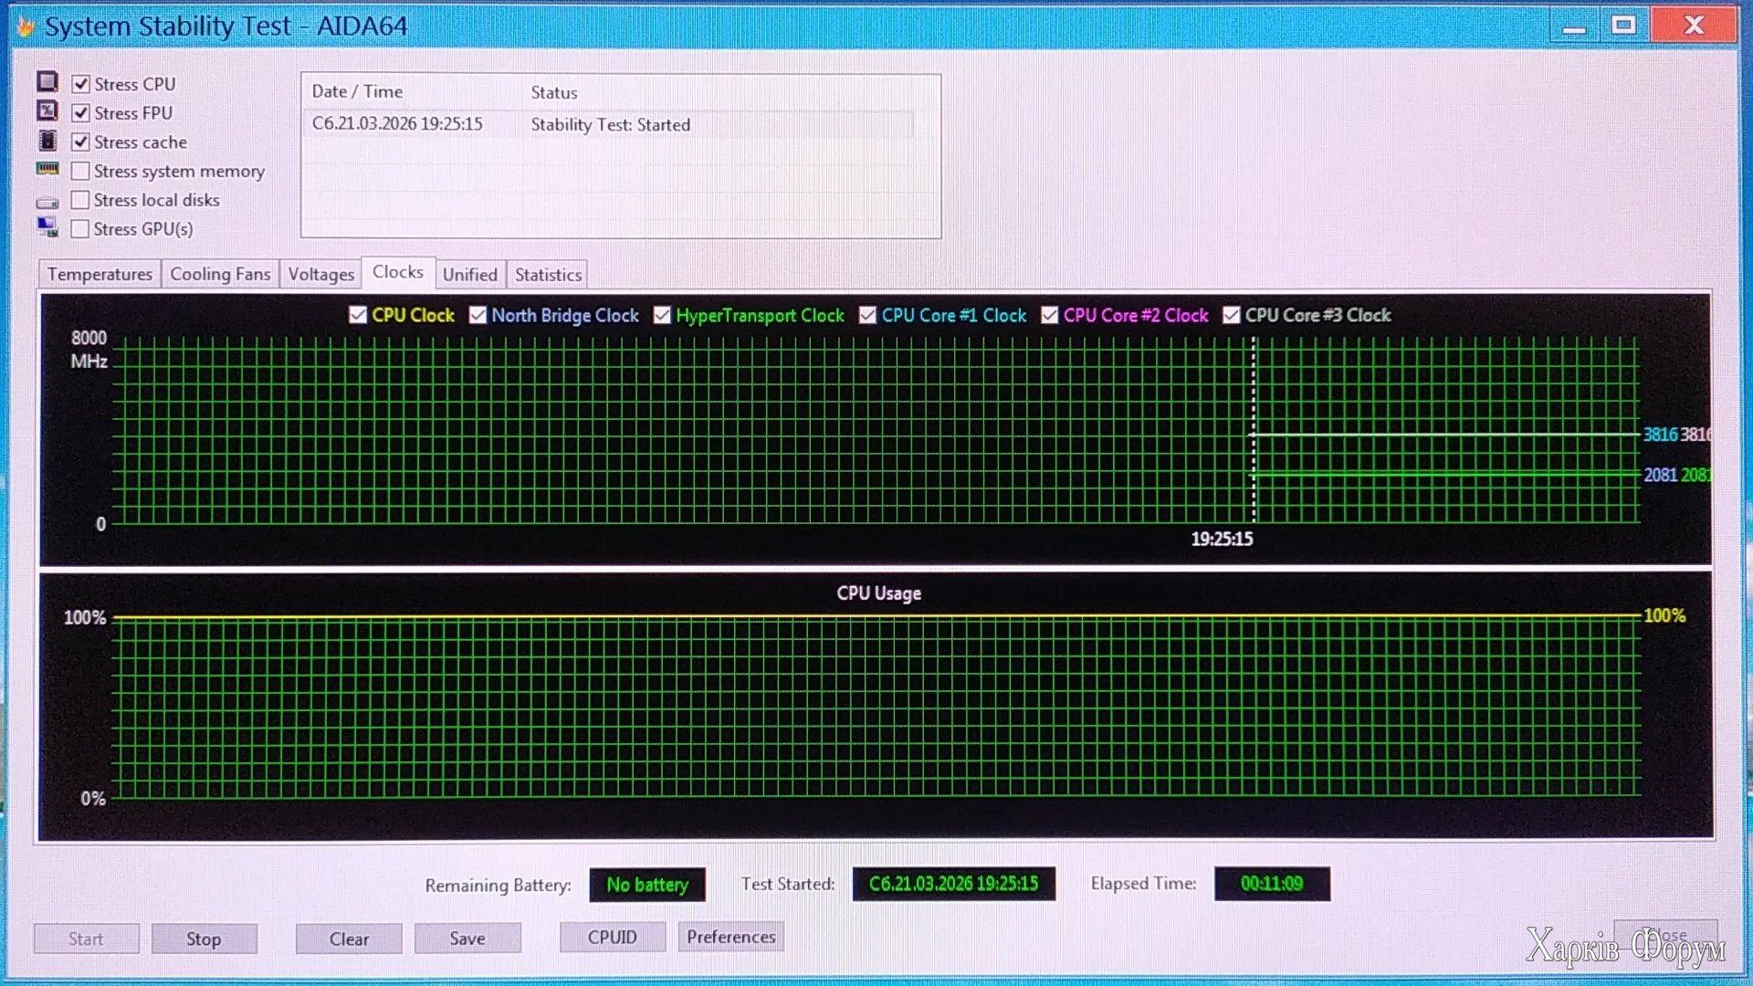Open the Cooling Fans tab
This screenshot has height=986, width=1753.
pos(220,274)
